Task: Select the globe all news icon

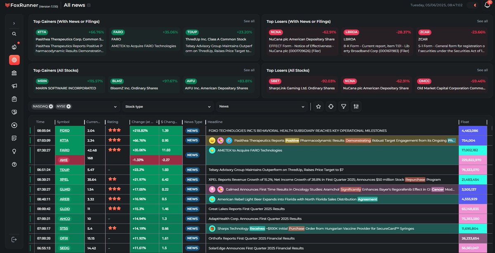Action: pos(14,60)
